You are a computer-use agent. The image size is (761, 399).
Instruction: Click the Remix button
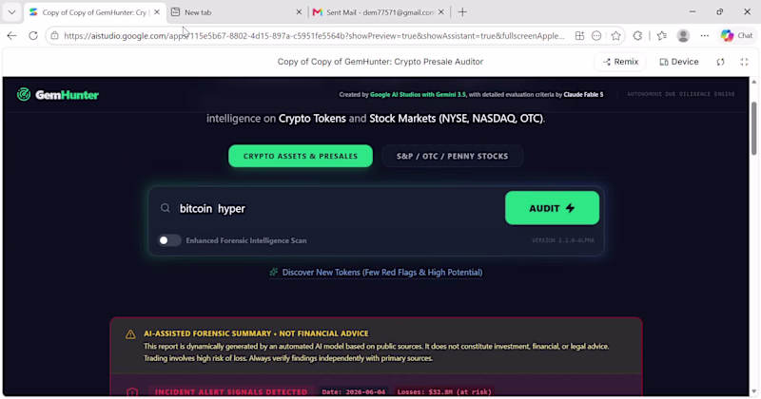(x=620, y=62)
